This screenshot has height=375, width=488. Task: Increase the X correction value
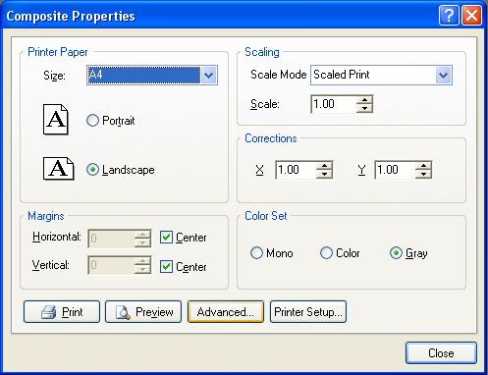click(324, 166)
